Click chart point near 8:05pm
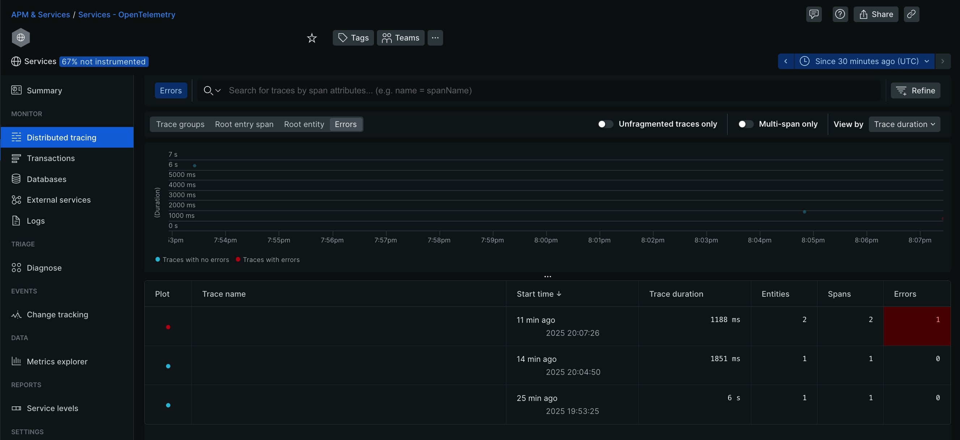 tap(804, 212)
